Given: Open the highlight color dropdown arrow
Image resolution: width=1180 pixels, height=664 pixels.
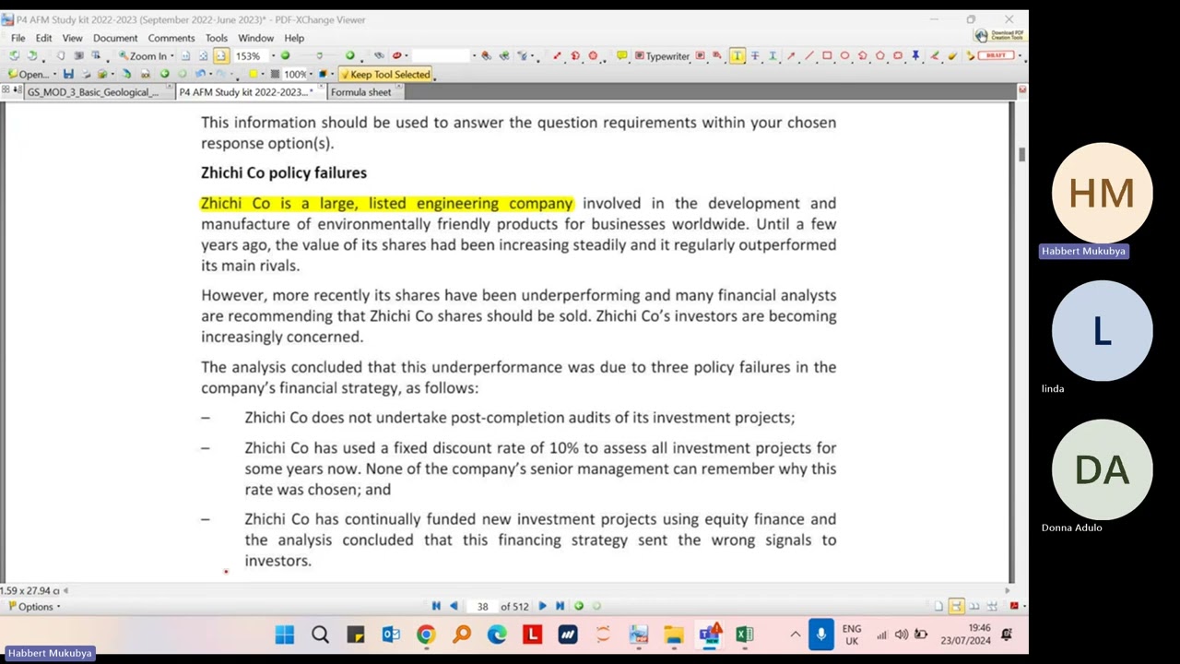Looking at the screenshot, I should pyautogui.click(x=263, y=75).
